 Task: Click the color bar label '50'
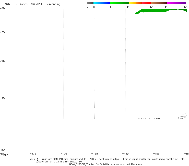151,7
